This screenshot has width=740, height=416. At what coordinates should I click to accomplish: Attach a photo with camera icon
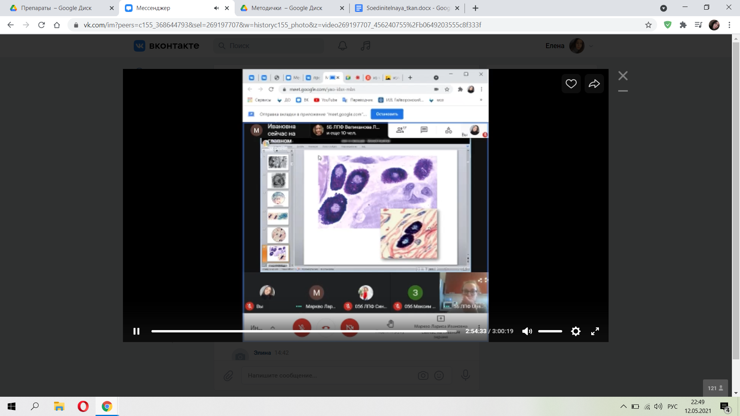click(x=423, y=376)
